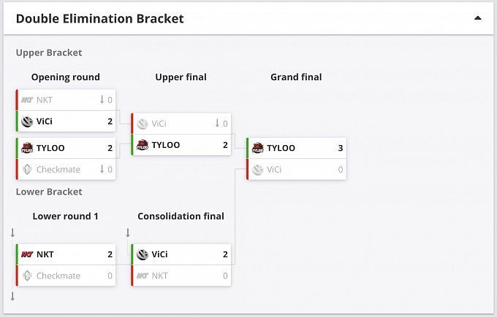Image resolution: width=497 pixels, height=317 pixels.
Task: Collapse the Double Elimination Bracket panel
Action: coord(478,18)
